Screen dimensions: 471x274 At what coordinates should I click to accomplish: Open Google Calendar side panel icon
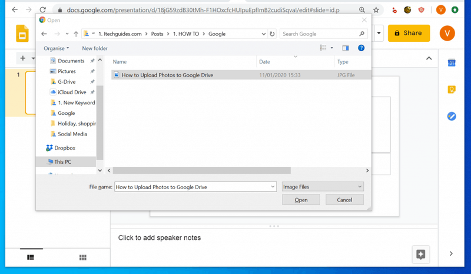pyautogui.click(x=452, y=62)
